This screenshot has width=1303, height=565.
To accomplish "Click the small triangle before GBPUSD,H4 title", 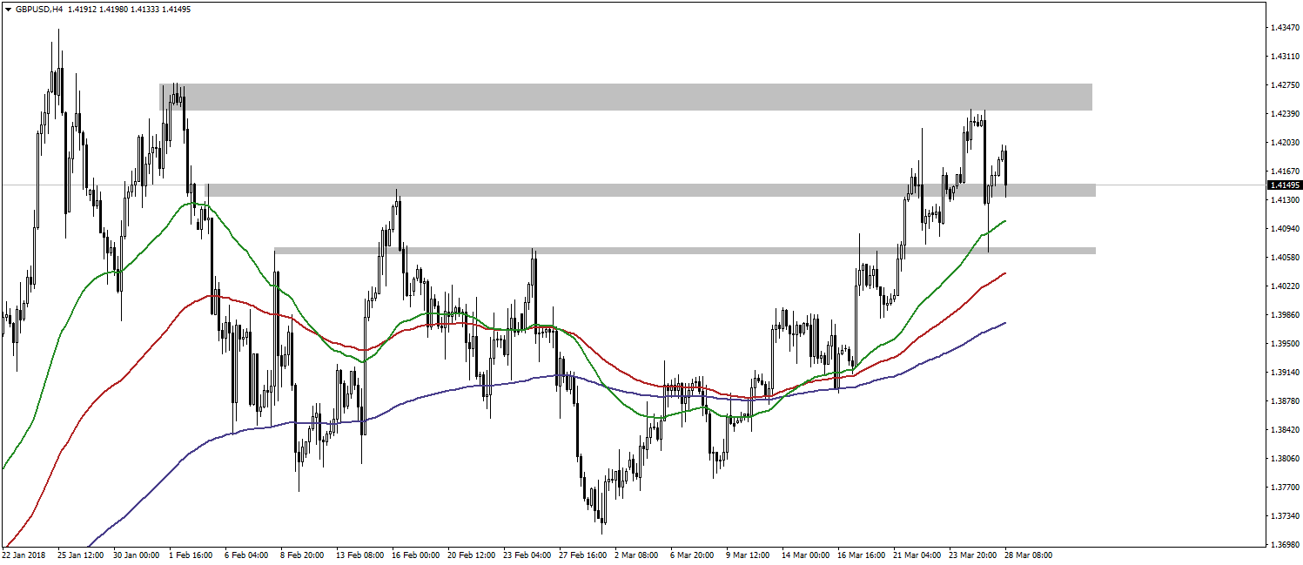I will pyautogui.click(x=8, y=9).
